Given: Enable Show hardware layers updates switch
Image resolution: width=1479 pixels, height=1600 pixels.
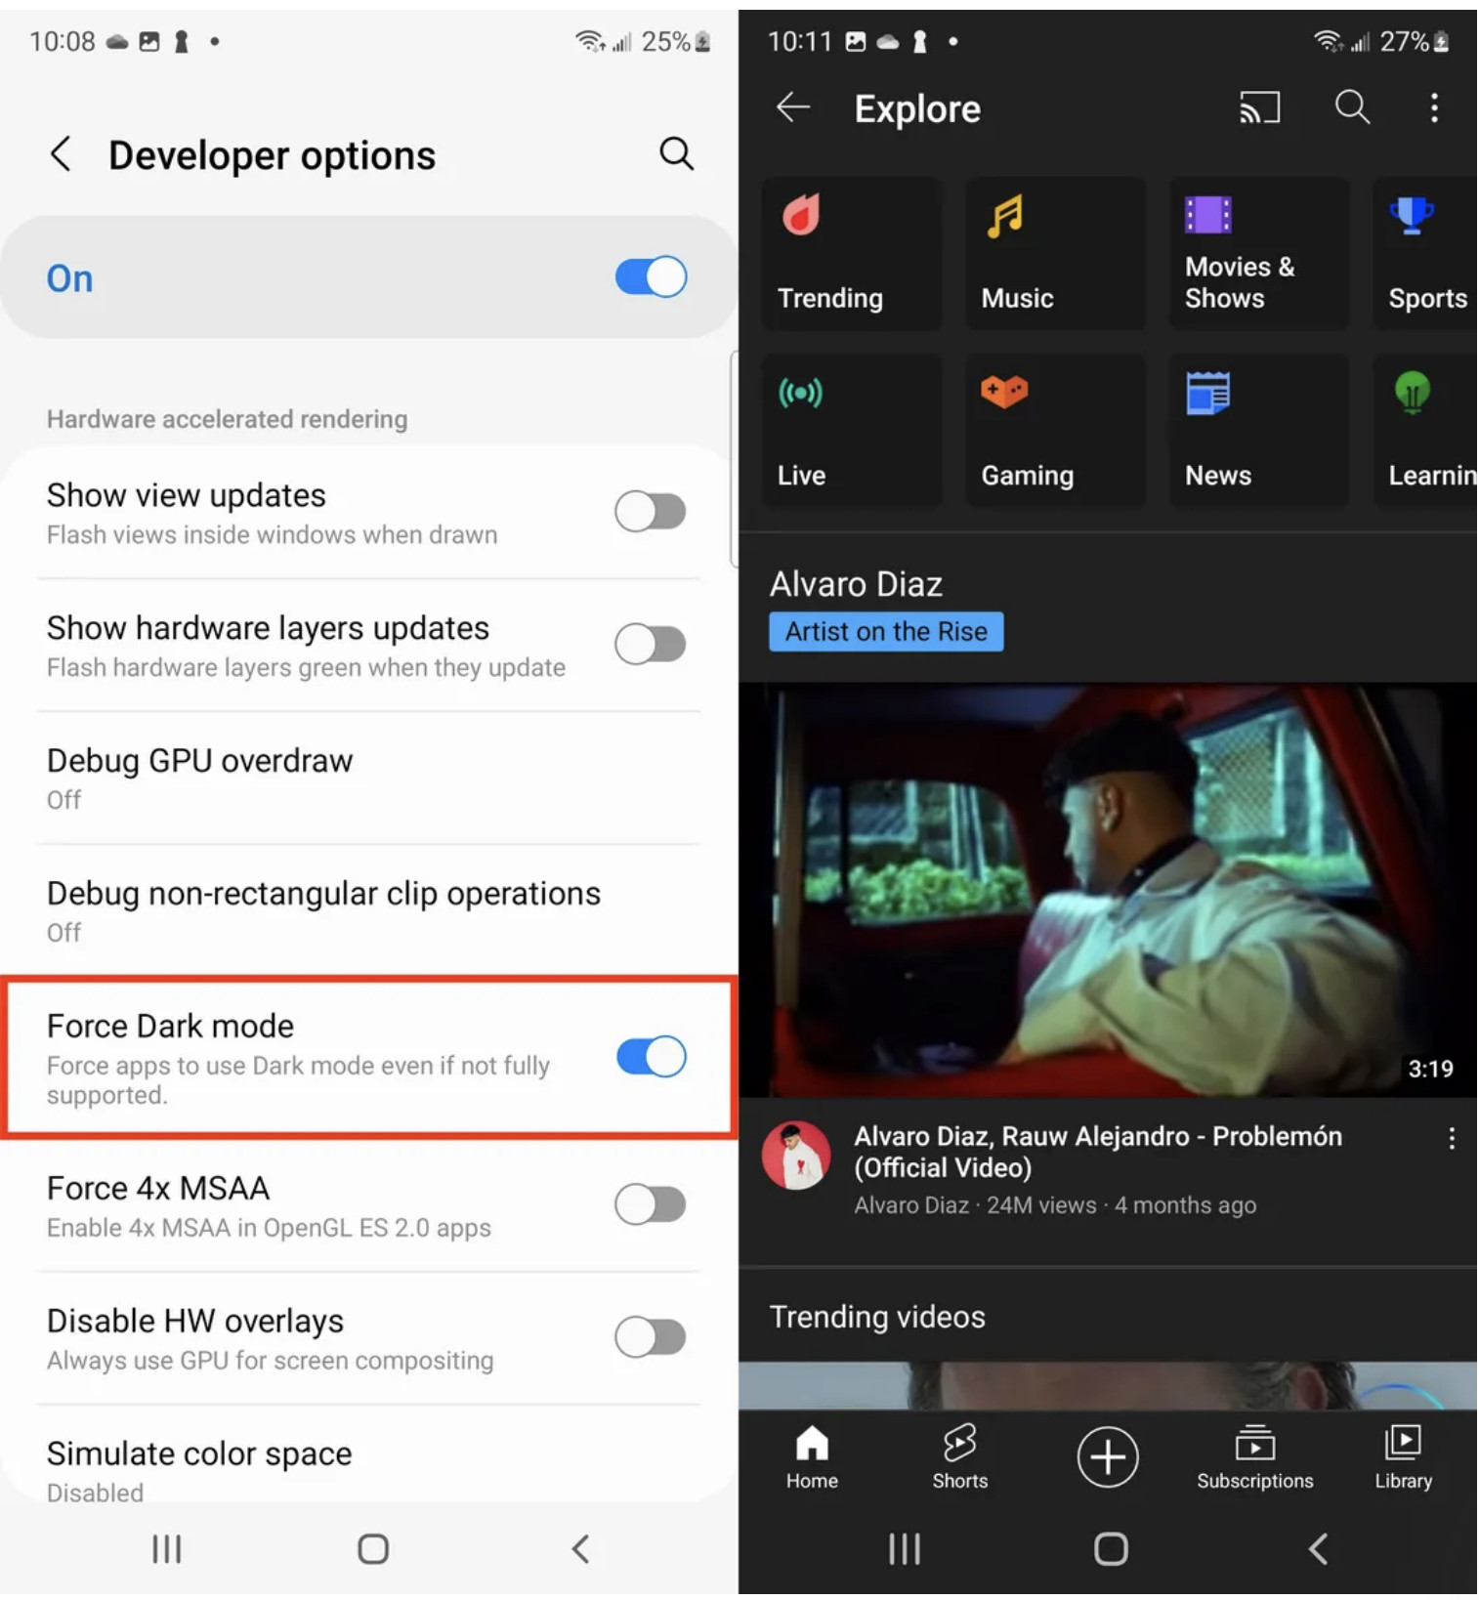Looking at the screenshot, I should pos(651,645).
